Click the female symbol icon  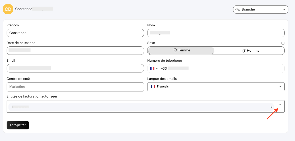[x=175, y=51]
